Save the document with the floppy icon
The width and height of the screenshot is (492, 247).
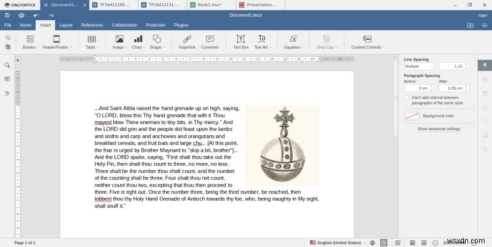click(7, 15)
